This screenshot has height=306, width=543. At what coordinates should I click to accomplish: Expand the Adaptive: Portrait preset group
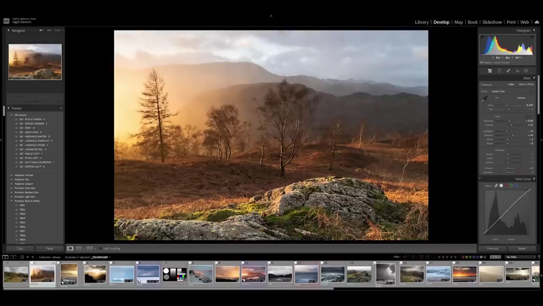(x=11, y=175)
